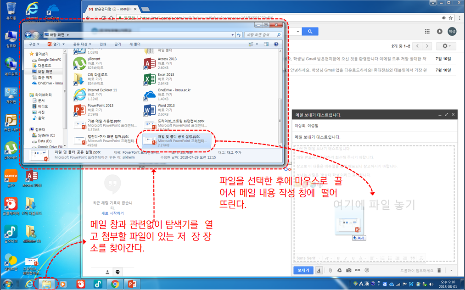Open the first email dated 7월 10일 about 받은편지함
The image size is (465, 290).
372,59
